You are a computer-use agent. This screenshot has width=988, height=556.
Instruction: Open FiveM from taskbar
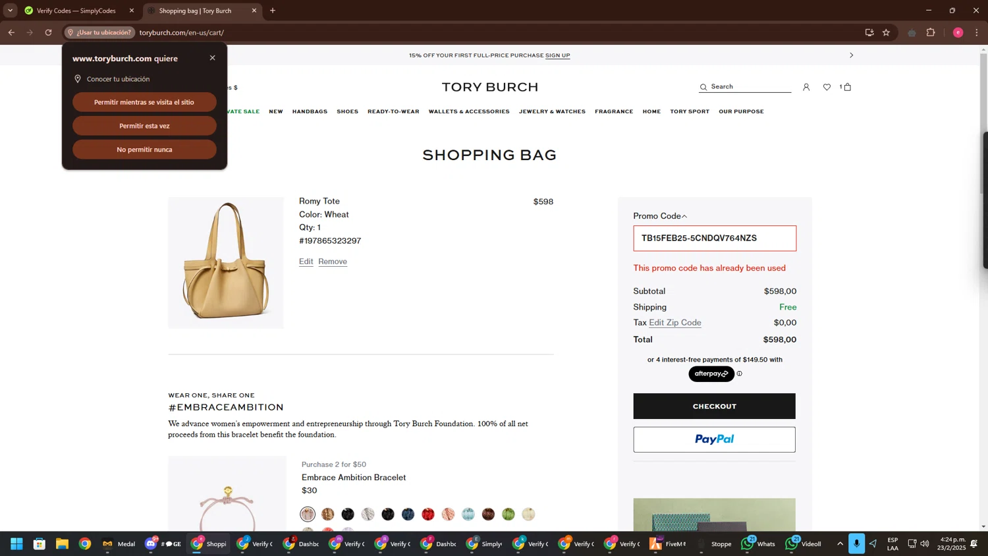[668, 543]
